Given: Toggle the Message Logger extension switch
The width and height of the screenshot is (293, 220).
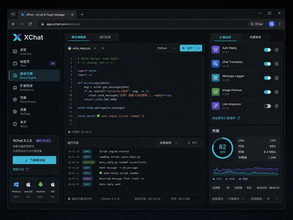Looking at the screenshot, I should tap(267, 78).
